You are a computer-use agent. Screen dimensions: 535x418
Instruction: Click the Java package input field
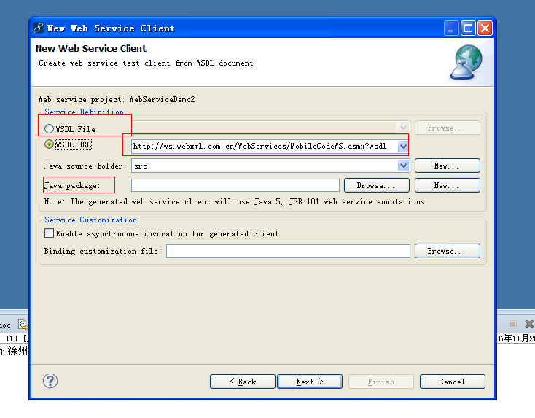pos(235,185)
